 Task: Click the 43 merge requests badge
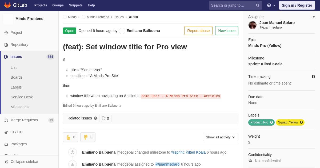pyautogui.click(x=51, y=120)
